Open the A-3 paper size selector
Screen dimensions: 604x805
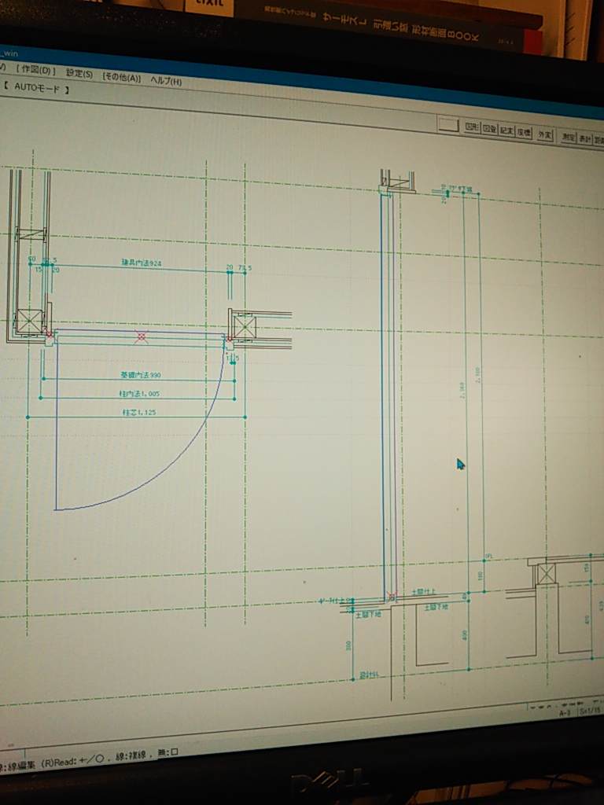565,713
